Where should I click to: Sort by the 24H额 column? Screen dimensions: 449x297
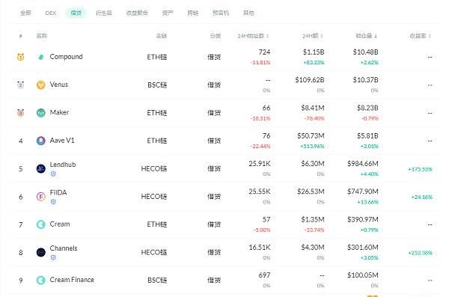click(312, 36)
